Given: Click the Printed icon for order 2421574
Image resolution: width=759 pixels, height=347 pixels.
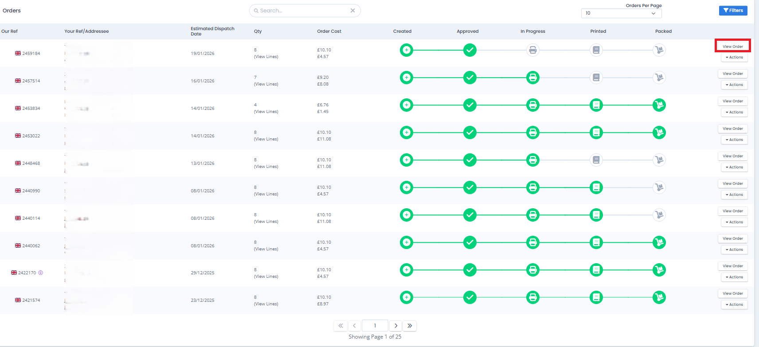Looking at the screenshot, I should coord(596,297).
